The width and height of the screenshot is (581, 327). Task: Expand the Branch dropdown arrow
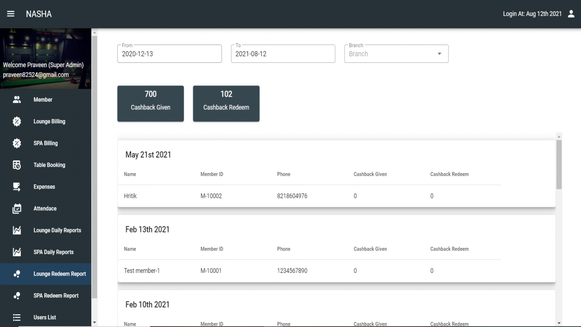(439, 54)
